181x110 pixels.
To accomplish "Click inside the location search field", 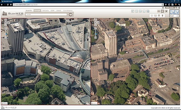I will 46,14.
